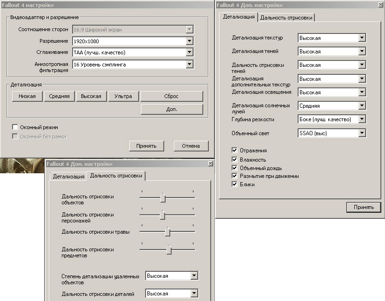Image resolution: width=385 pixels, height=301 pixels.
Task: Switch to Детализация tab in bottom window
Action: point(68,177)
